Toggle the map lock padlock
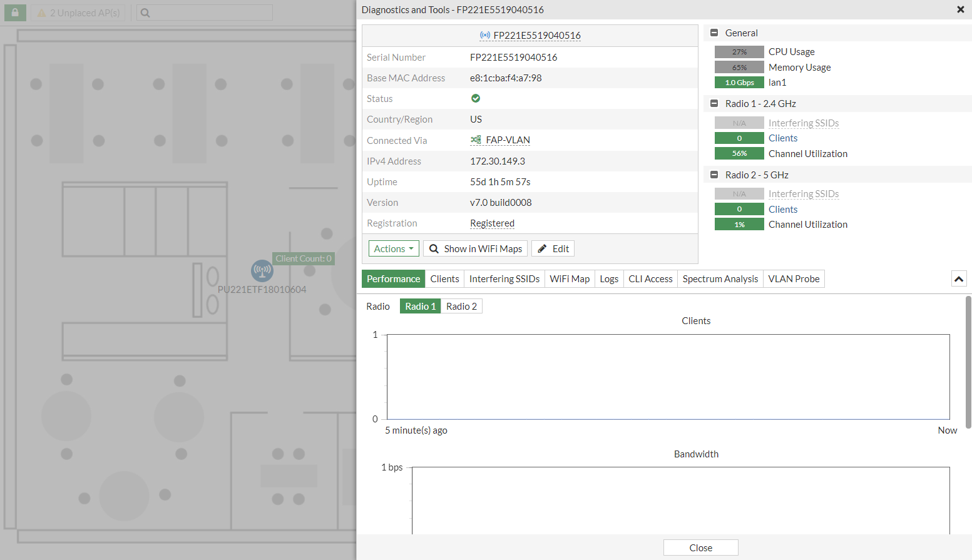Viewport: 972px width, 560px height. click(x=14, y=13)
